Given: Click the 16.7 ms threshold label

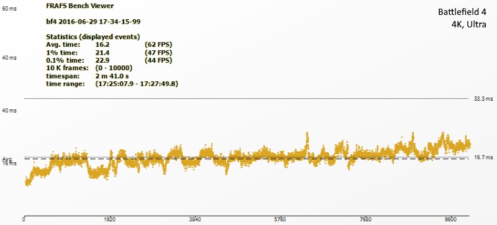Looking at the screenshot, I should [x=483, y=157].
